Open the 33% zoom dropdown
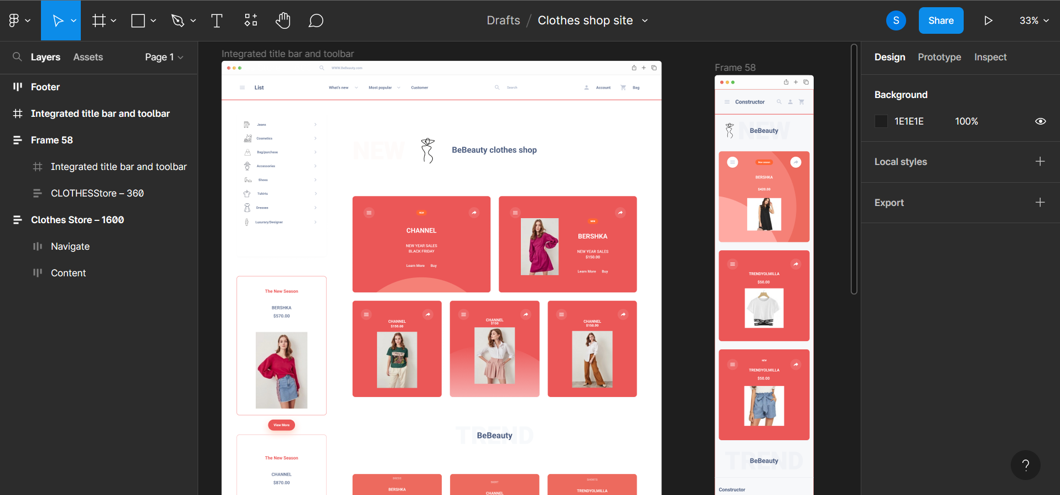Screen dimensions: 1060x495 point(1034,20)
